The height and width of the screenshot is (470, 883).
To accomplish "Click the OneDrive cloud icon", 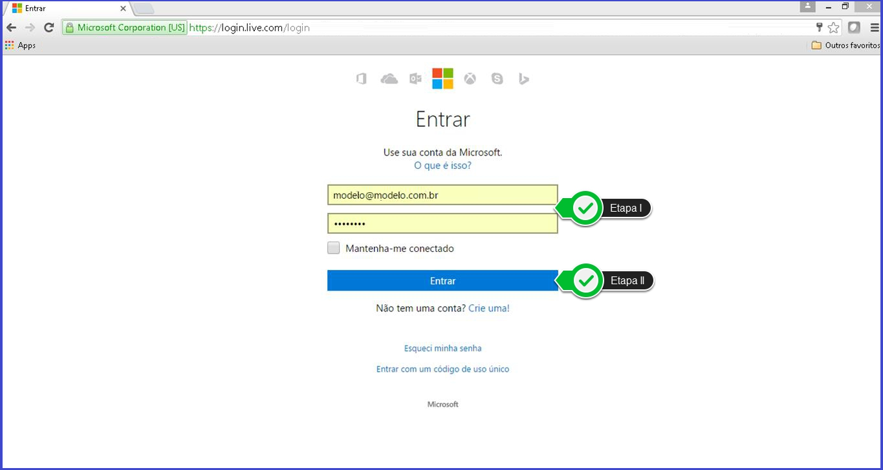I will pos(389,79).
